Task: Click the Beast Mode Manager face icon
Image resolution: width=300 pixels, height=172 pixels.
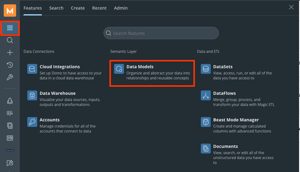Action: tap(206, 122)
